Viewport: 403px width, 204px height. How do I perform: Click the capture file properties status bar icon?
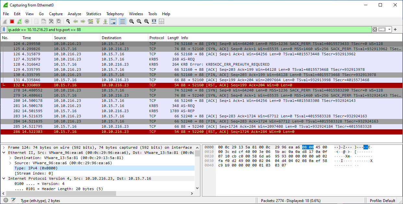pyautogui.click(x=13, y=200)
